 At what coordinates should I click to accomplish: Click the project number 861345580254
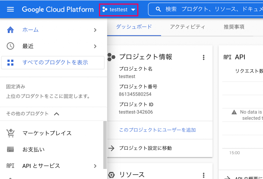[135, 94]
